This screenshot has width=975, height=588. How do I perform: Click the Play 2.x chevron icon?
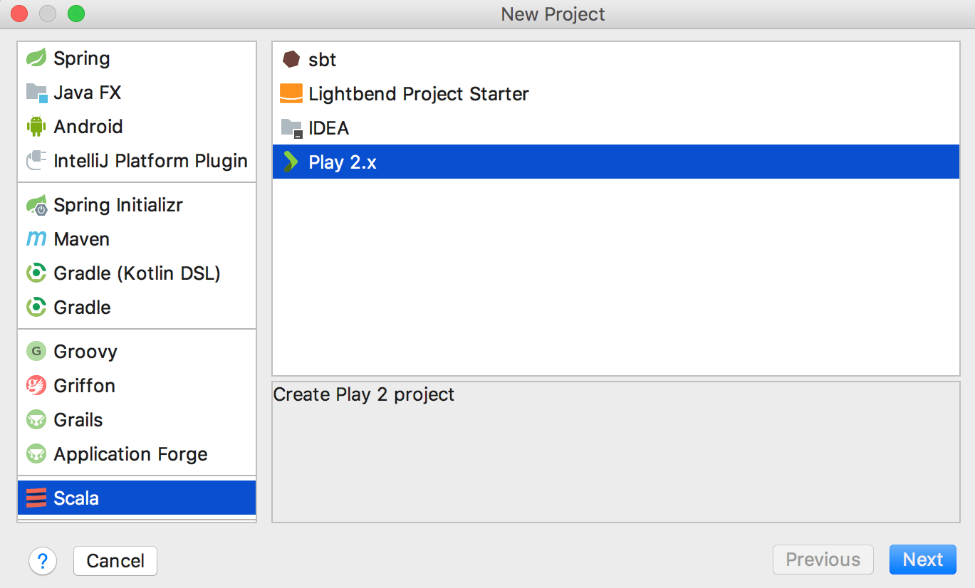tap(290, 162)
